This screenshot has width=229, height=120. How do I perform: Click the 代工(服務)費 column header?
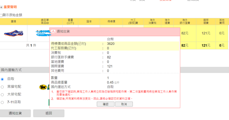tap(133, 22)
